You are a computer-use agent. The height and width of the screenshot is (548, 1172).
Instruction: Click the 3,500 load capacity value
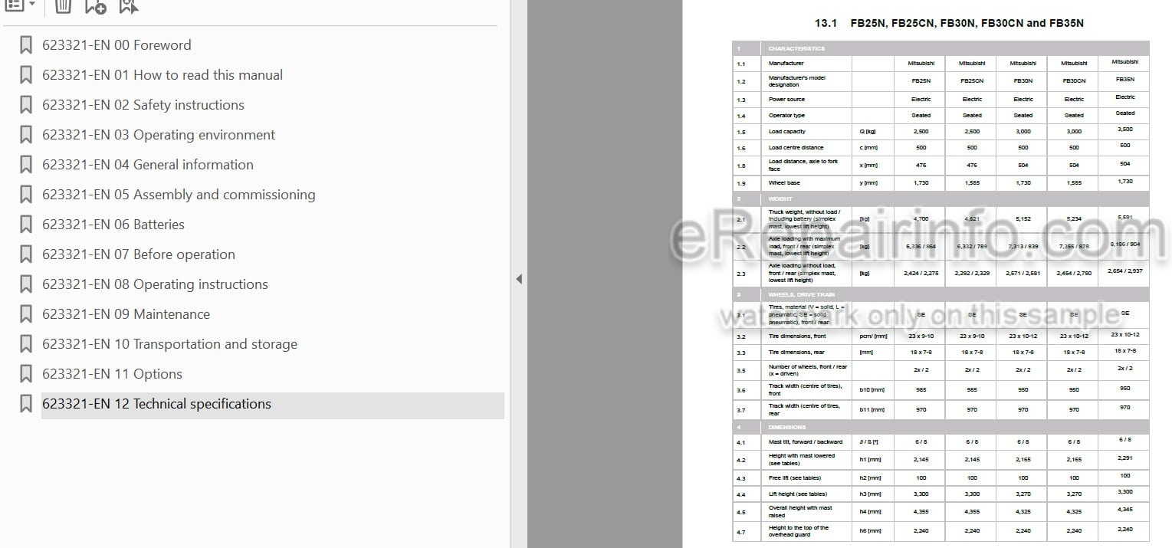pyautogui.click(x=1124, y=130)
